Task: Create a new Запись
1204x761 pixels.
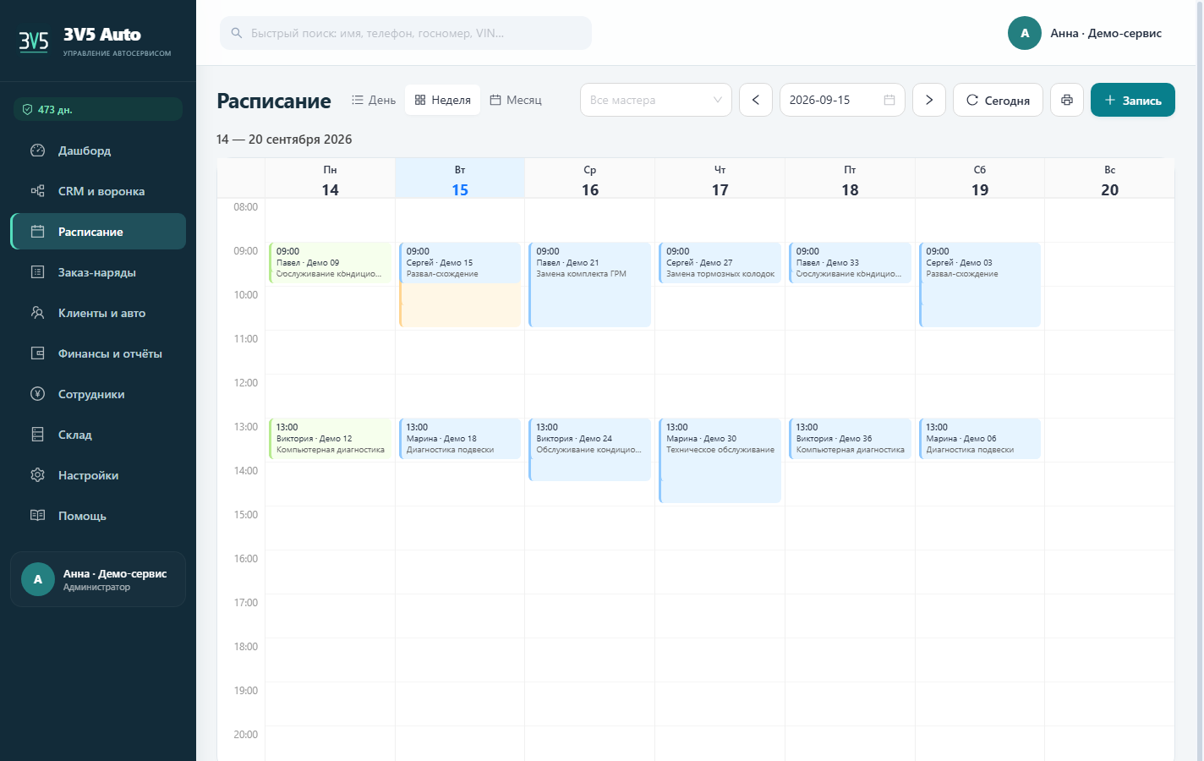Action: 1133,100
